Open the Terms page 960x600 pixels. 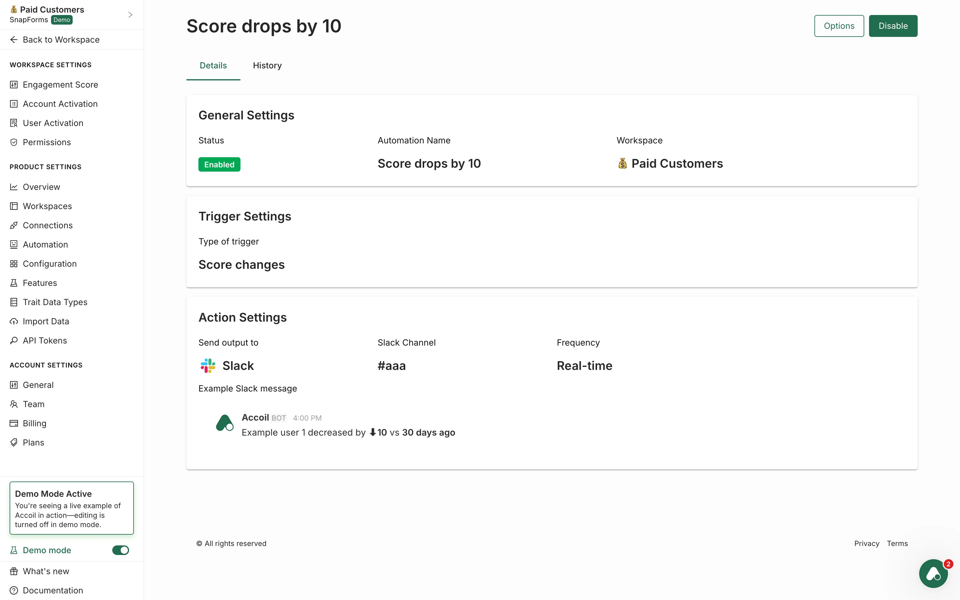(x=897, y=543)
